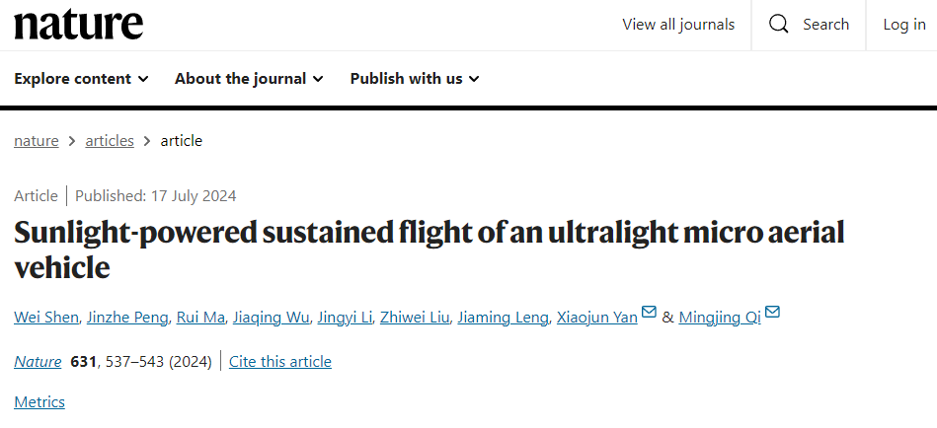Open the Metrics link
The height and width of the screenshot is (428, 937).
(39, 402)
